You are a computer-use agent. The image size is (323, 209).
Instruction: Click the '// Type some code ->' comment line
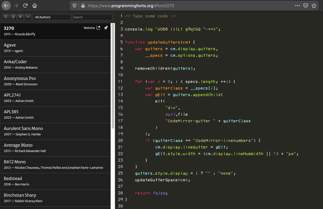(150, 16)
